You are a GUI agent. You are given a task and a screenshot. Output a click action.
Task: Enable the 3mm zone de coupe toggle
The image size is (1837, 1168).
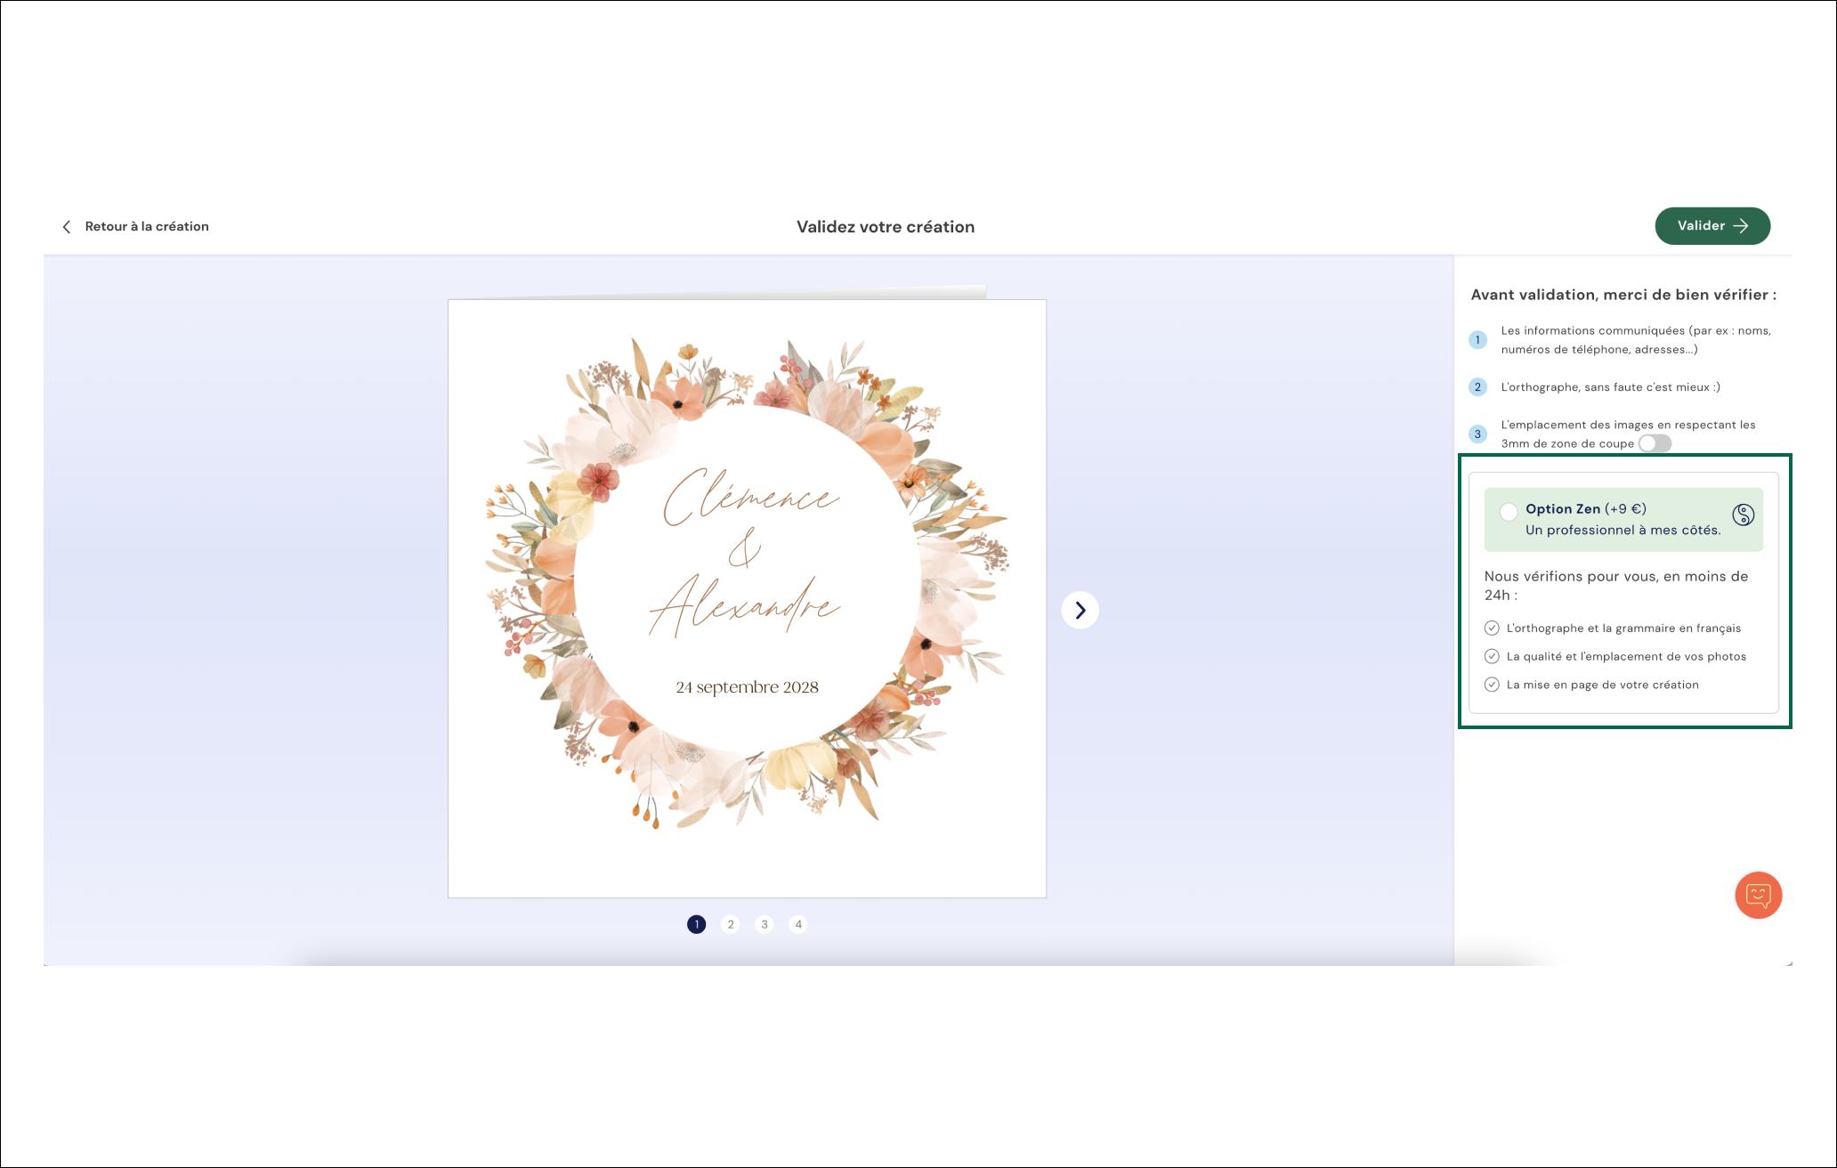[x=1655, y=443]
